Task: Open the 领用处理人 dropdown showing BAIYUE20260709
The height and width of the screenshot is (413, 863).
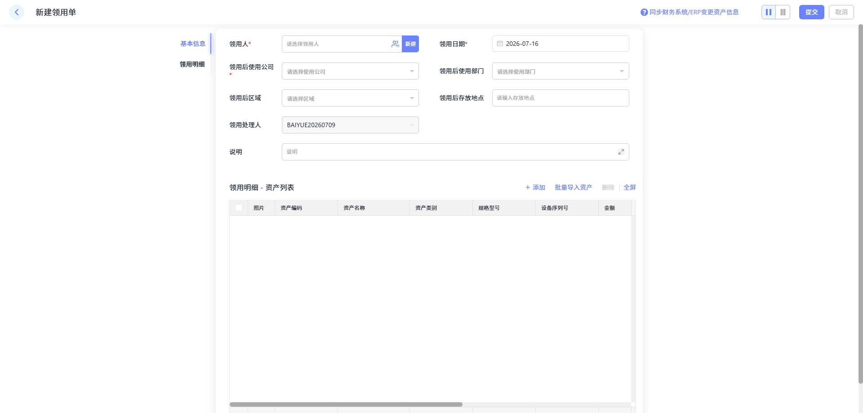Action: point(350,125)
